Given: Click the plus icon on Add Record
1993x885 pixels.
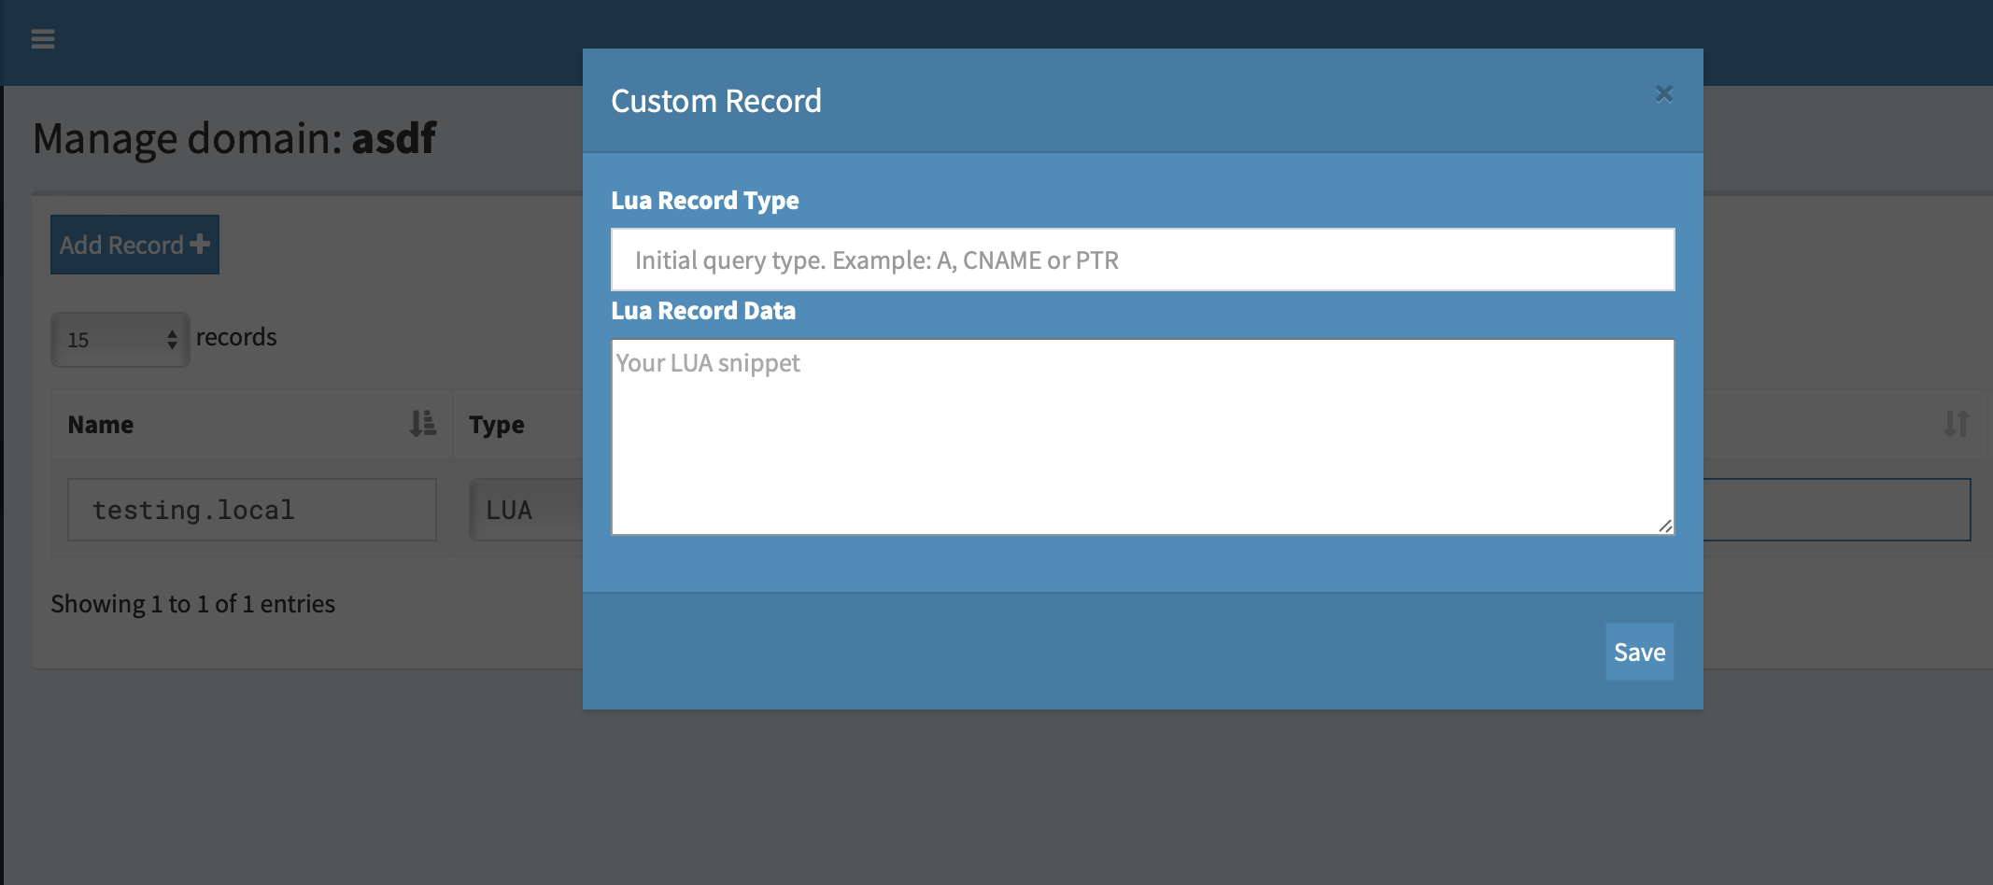Looking at the screenshot, I should 201,244.
